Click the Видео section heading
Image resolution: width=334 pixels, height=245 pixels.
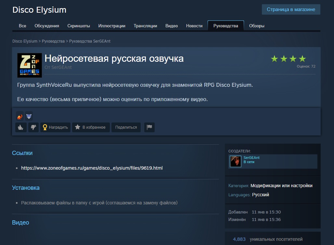pos(20,223)
